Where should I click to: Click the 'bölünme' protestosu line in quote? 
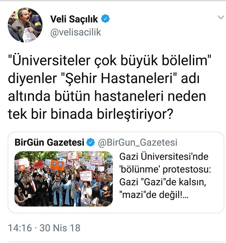point(165,169)
